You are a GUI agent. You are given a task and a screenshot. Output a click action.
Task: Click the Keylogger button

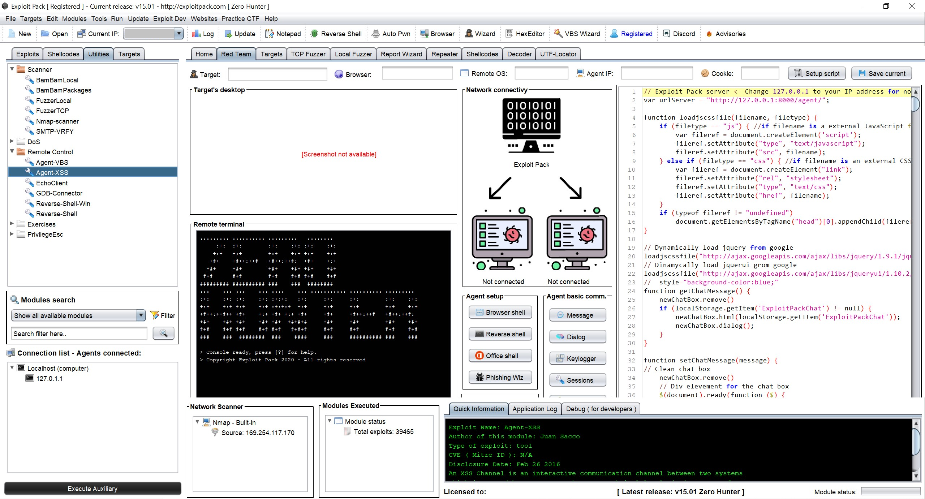point(577,358)
